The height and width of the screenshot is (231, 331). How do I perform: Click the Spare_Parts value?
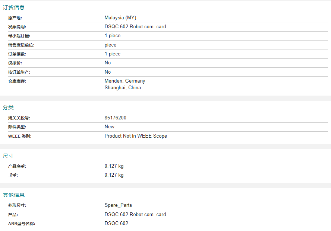[118, 205]
